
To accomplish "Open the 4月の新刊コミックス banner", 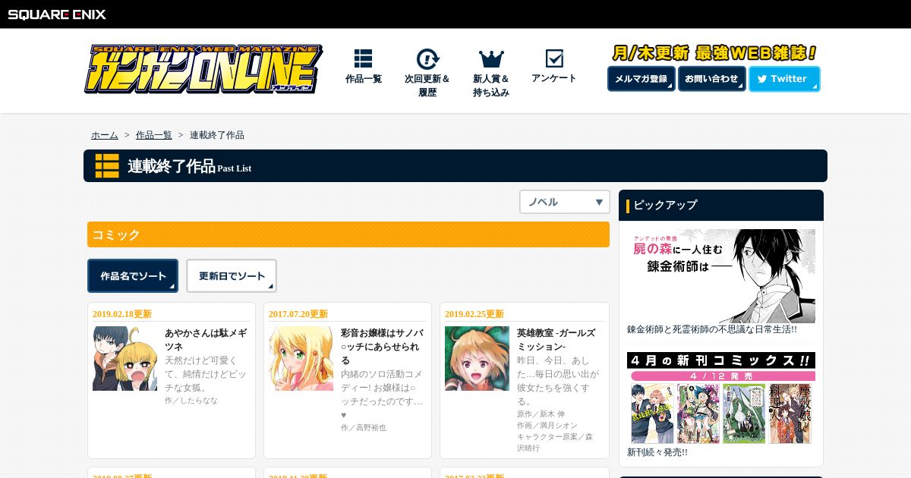I will [x=721, y=398].
